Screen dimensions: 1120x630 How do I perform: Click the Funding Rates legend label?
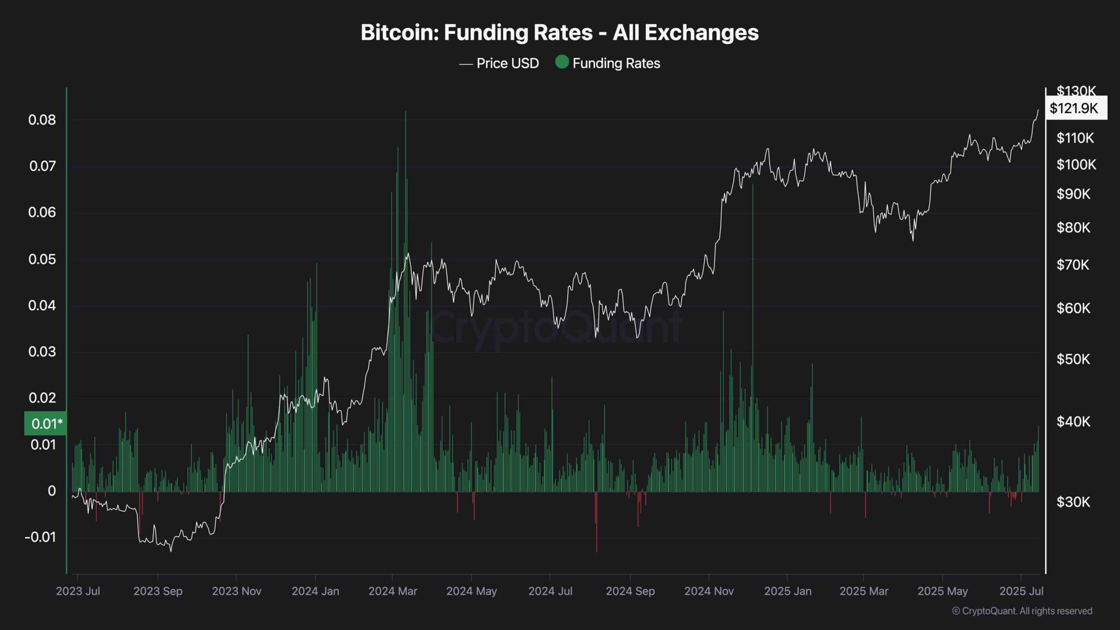pos(616,63)
